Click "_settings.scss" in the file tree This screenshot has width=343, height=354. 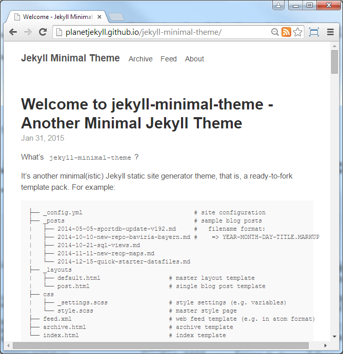[x=83, y=302]
